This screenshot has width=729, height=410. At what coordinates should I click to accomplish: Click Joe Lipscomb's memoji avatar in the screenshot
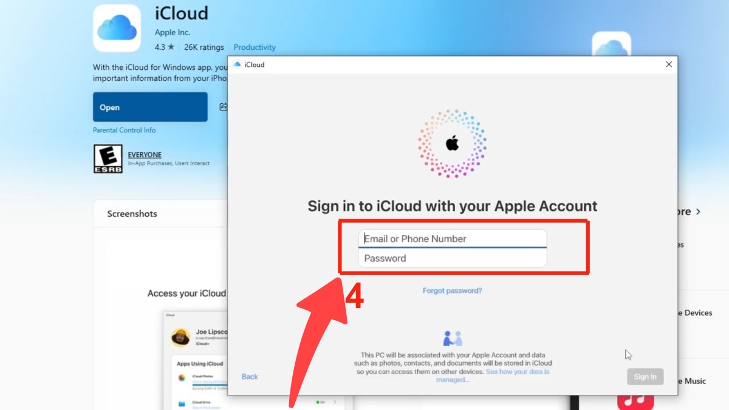pos(181,337)
